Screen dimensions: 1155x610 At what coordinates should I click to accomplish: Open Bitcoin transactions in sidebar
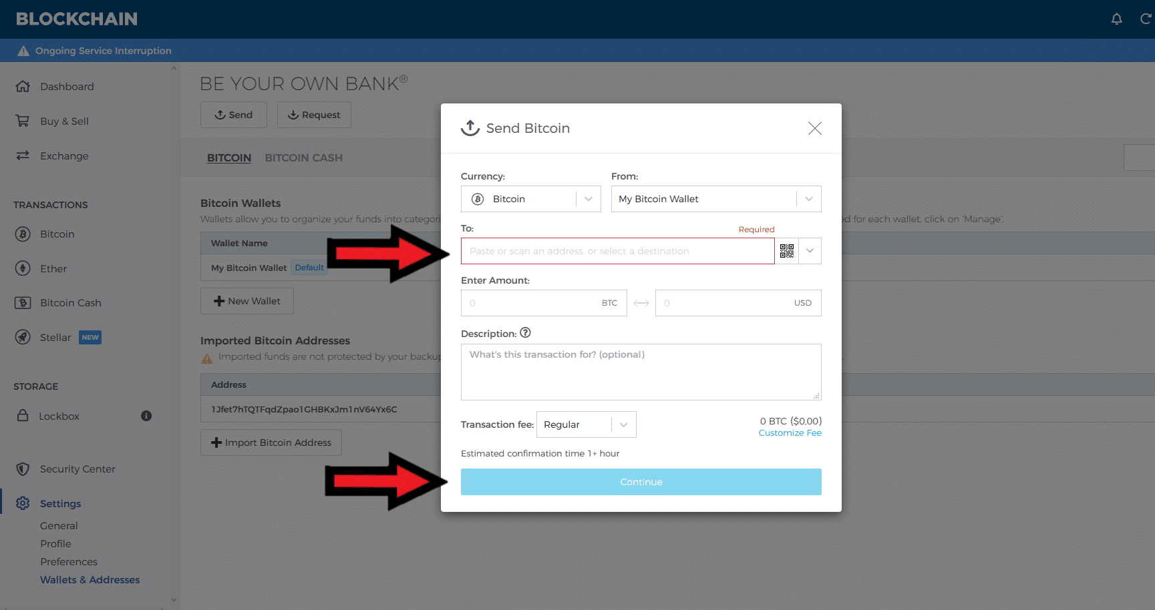(x=57, y=234)
